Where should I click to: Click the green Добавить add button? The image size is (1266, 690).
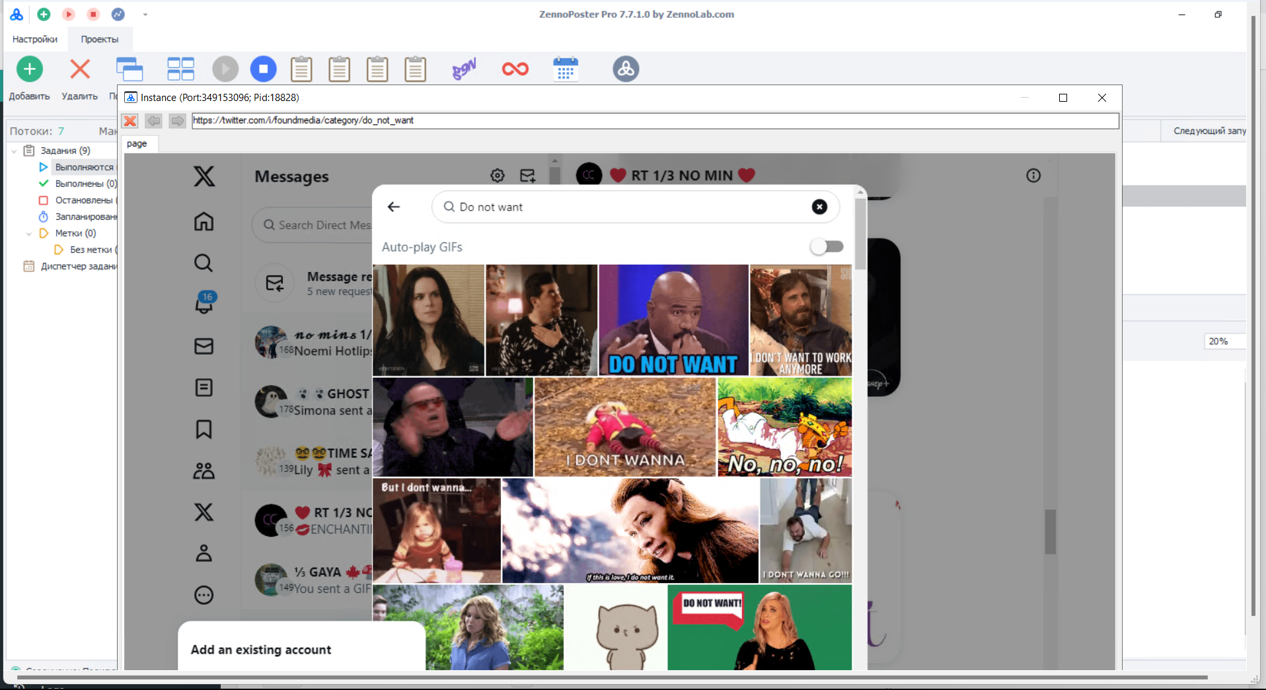pos(29,69)
